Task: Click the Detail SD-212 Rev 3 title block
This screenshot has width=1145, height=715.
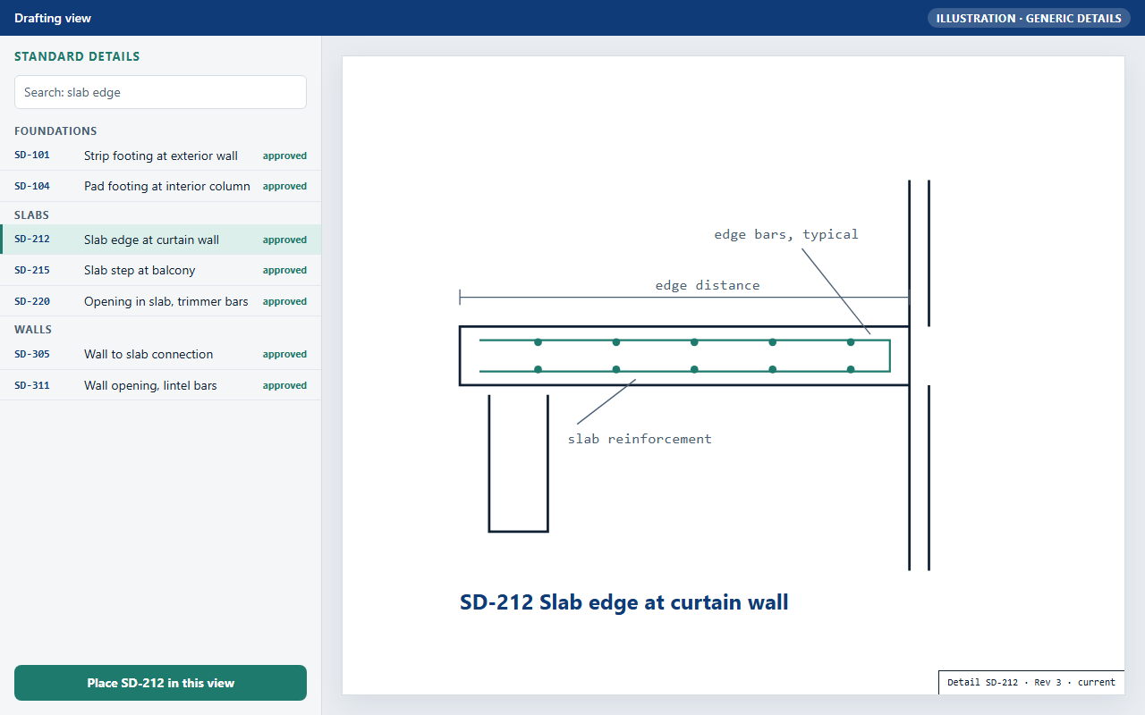Action: click(x=1031, y=682)
